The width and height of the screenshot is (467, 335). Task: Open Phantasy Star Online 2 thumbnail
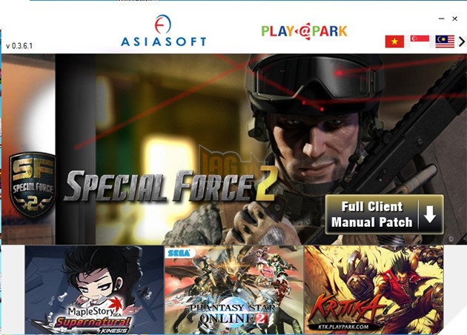coord(233,290)
